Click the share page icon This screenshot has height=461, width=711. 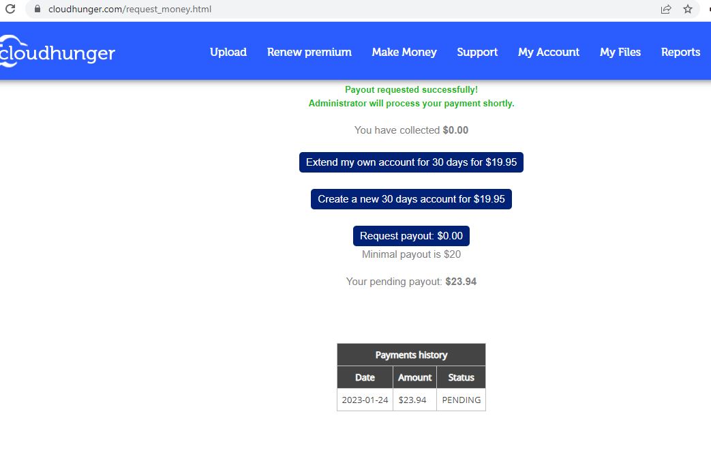tap(665, 9)
